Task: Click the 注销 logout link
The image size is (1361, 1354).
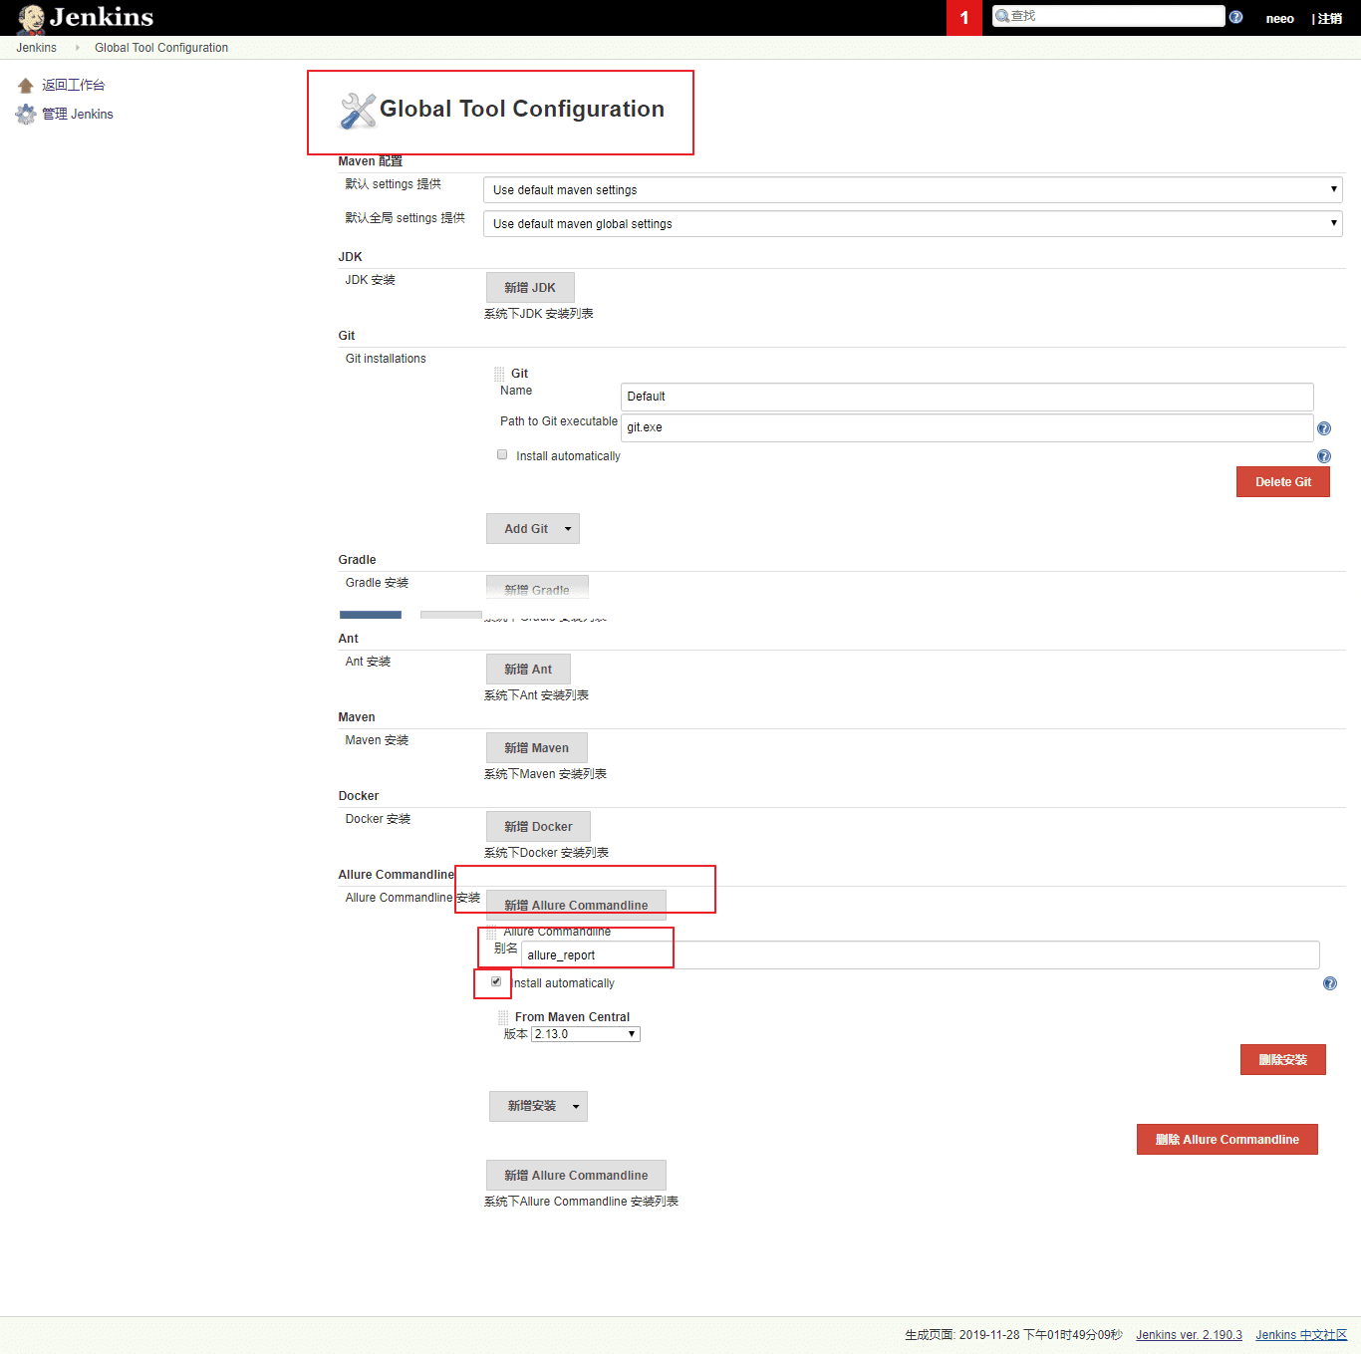Action: tap(1330, 19)
